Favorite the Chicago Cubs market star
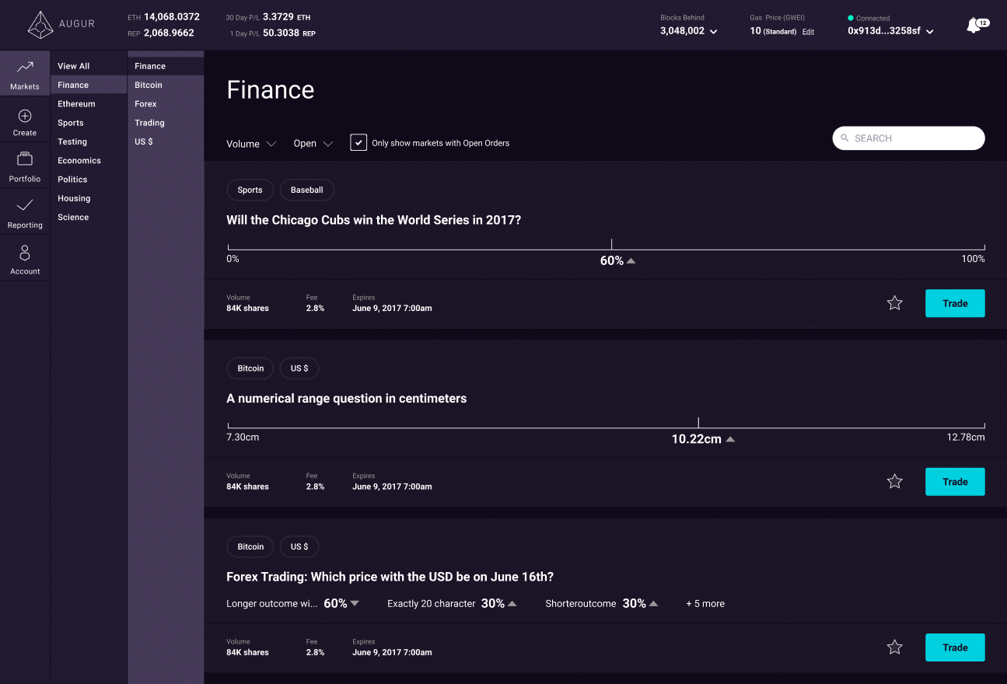Viewport: 1007px width, 684px height. click(894, 303)
